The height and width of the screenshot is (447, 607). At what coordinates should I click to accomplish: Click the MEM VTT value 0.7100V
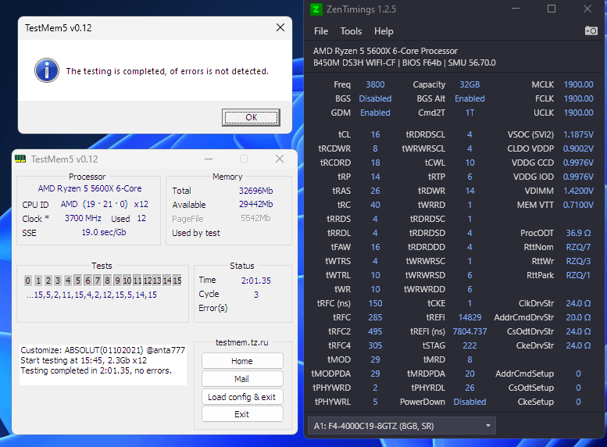pos(578,205)
